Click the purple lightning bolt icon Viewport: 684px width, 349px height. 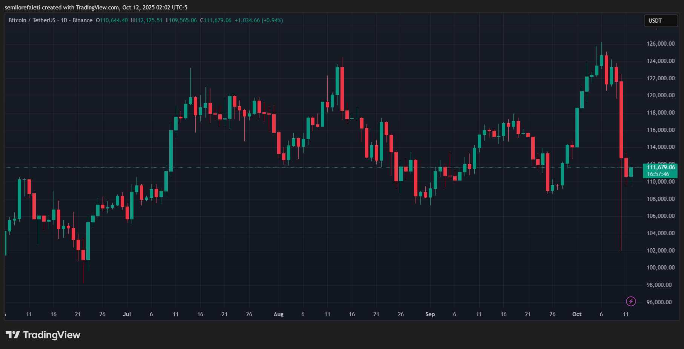pyautogui.click(x=631, y=301)
